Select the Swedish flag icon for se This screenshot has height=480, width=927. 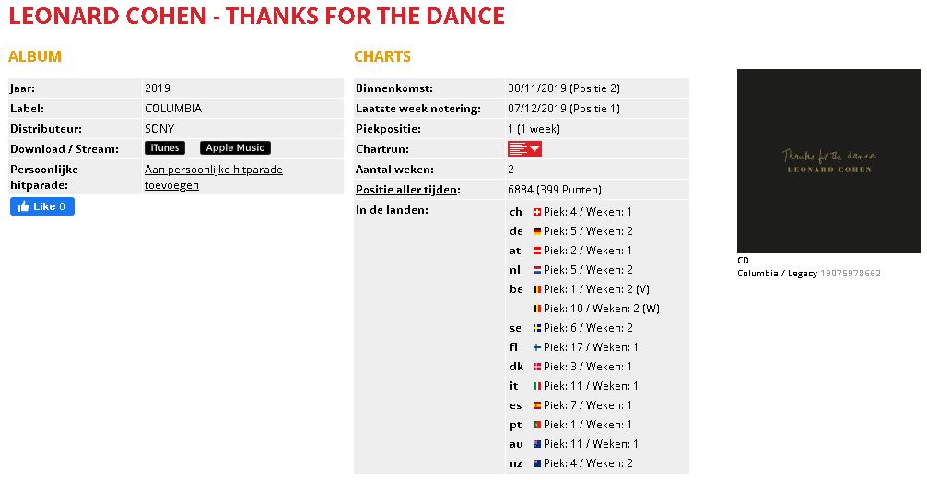click(x=537, y=328)
